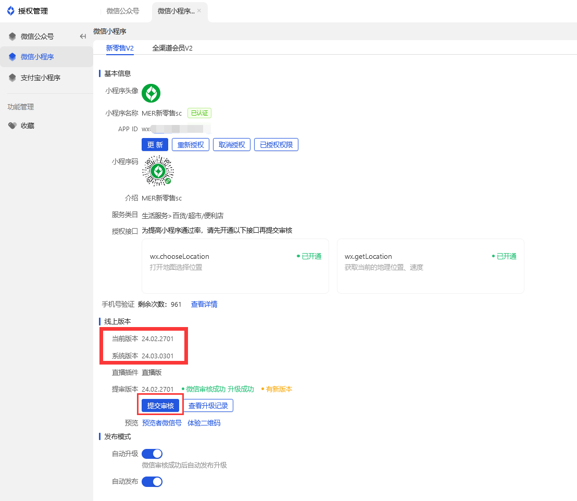Click the 微信公众号 sidebar cube icon
This screenshot has width=577, height=501.
tap(12, 36)
